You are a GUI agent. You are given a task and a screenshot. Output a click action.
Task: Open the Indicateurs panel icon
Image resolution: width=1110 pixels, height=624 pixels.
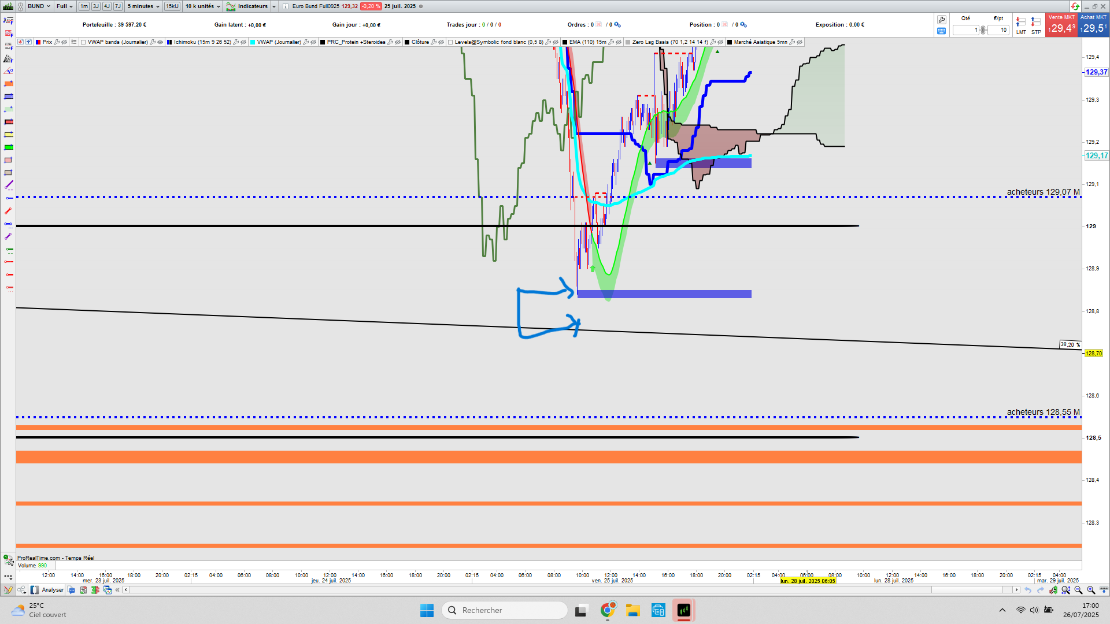click(x=231, y=6)
